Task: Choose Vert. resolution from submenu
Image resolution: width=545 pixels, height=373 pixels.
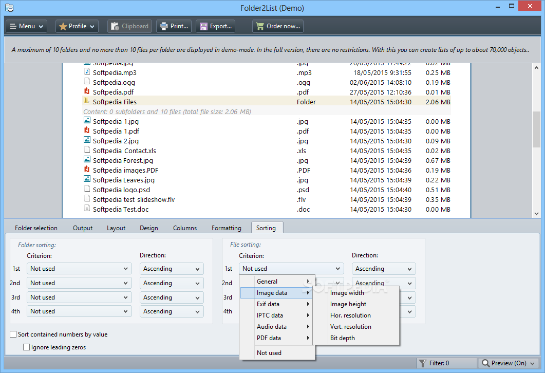Action: 356,327
